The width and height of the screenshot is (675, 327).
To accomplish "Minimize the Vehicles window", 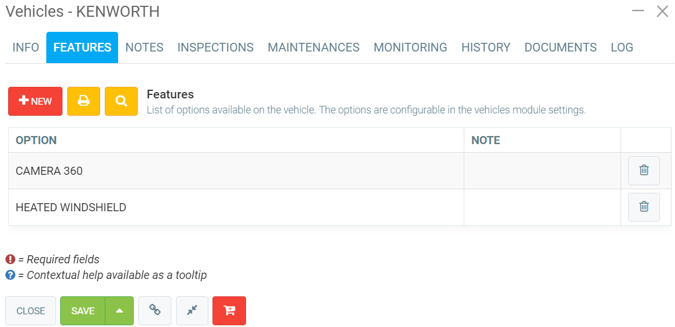I will click(x=638, y=11).
